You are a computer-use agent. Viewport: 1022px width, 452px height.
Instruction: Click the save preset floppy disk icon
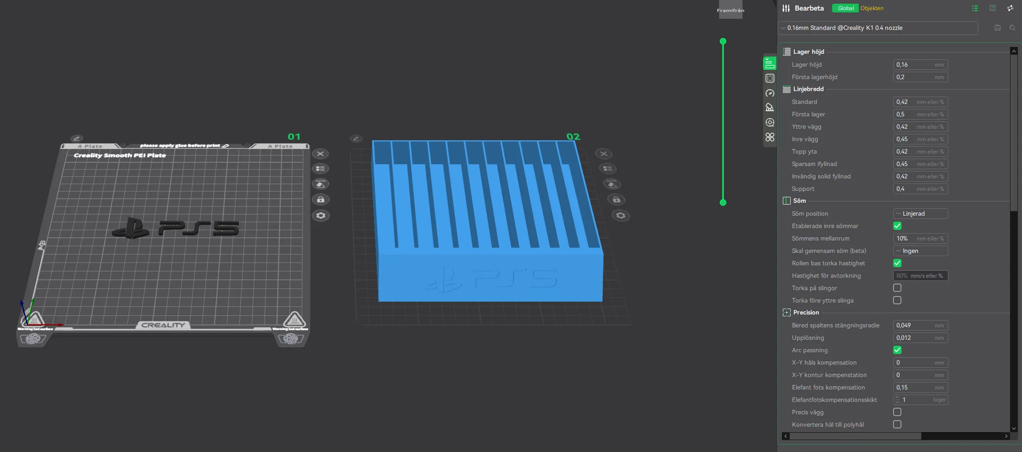(x=997, y=28)
